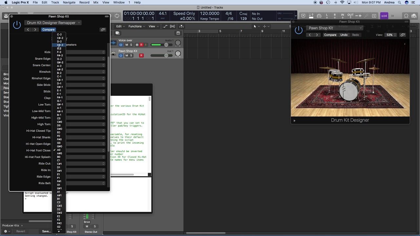Click the Voice over pan knob
Viewport: 420px width, 236px height.
tap(178, 43)
